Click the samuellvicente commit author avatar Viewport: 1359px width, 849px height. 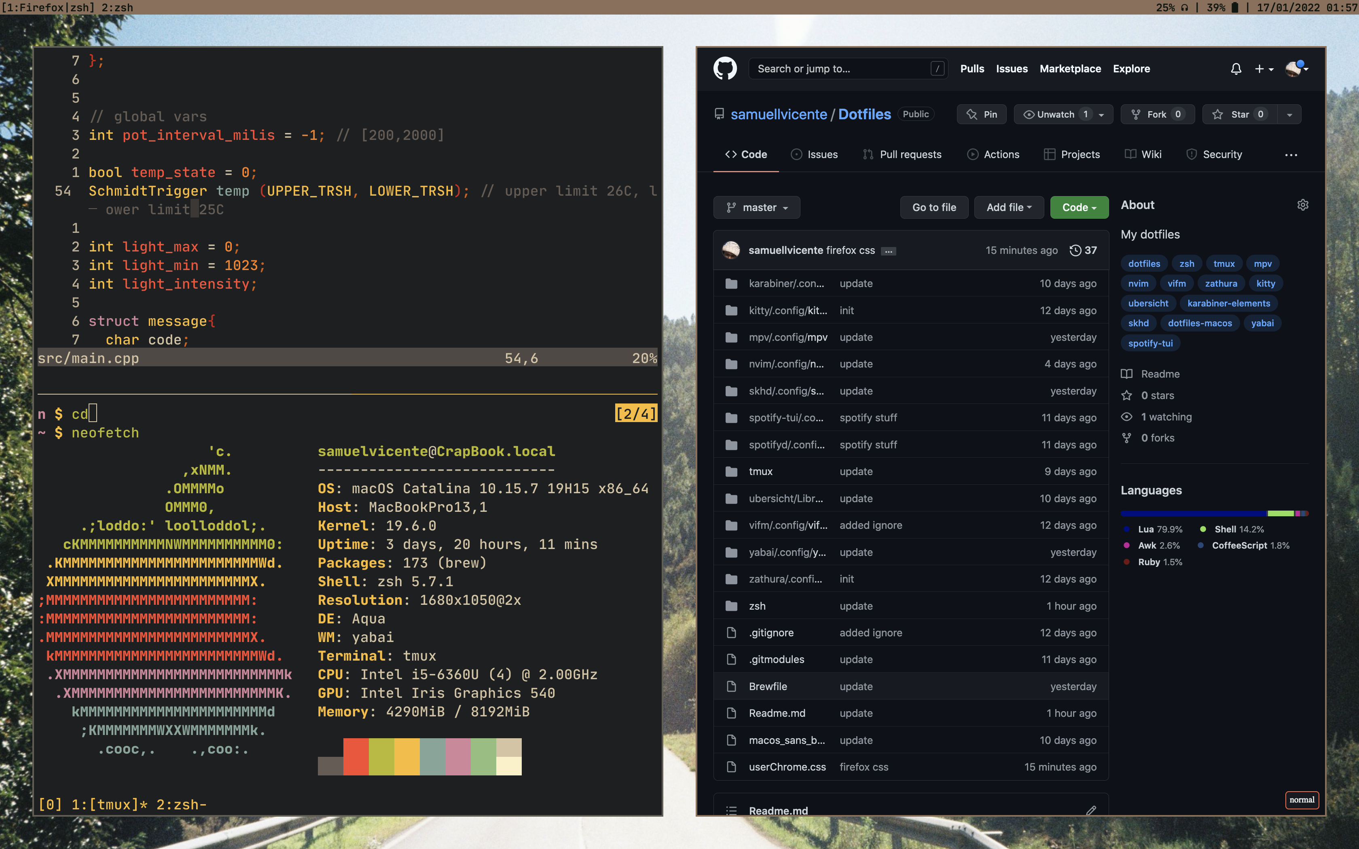[x=730, y=250]
